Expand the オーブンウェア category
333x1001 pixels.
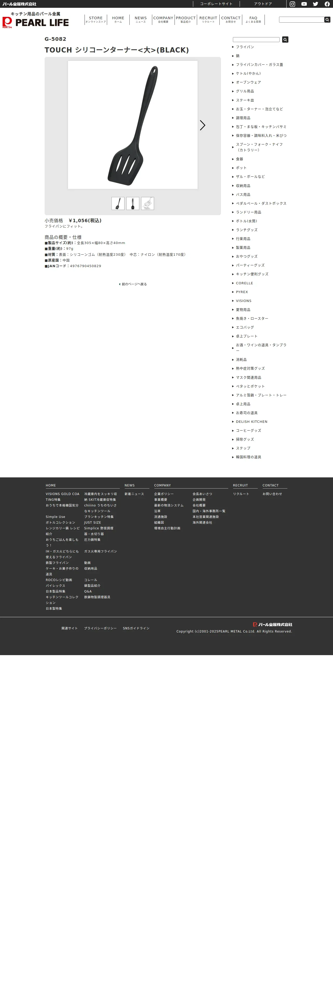[x=248, y=82]
